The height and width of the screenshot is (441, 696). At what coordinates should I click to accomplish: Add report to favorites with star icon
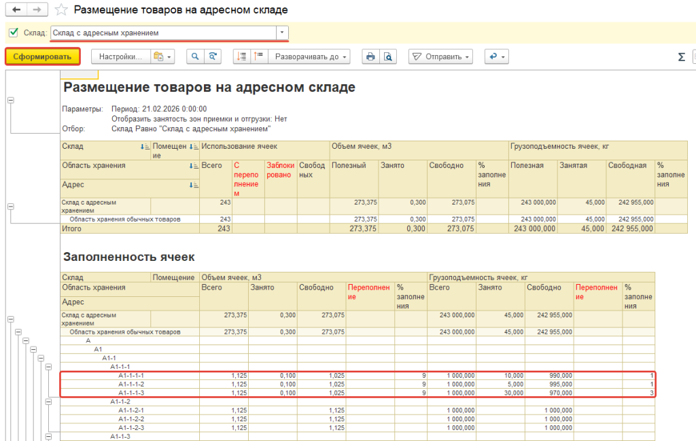[61, 10]
